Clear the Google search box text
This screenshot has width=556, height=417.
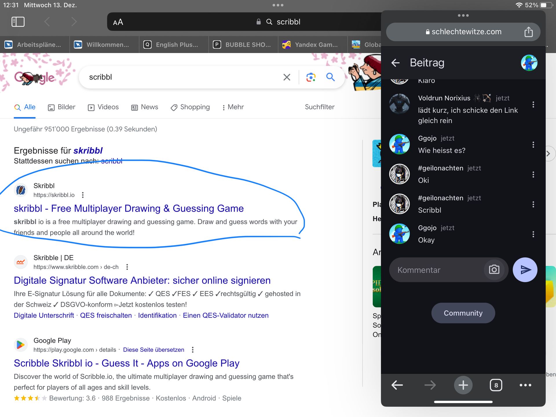pyautogui.click(x=287, y=77)
